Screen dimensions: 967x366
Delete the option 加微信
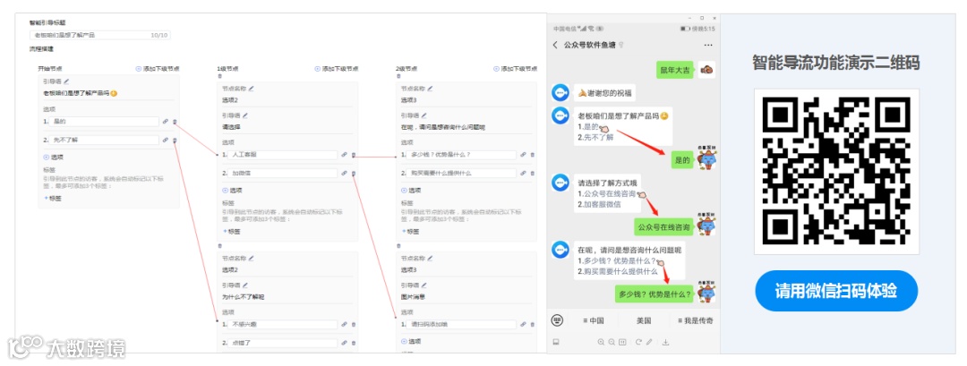point(354,173)
